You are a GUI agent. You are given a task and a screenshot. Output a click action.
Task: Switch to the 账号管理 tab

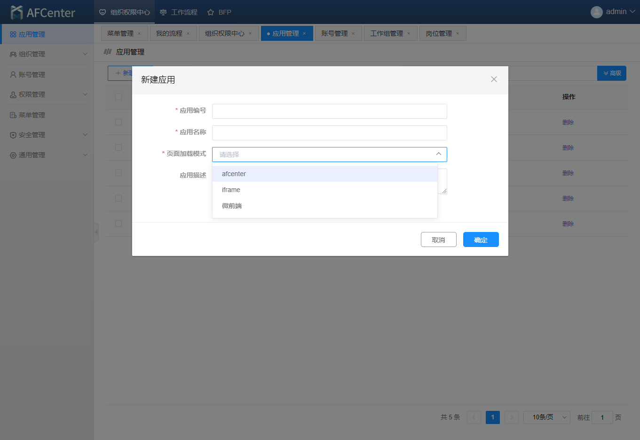pos(334,34)
